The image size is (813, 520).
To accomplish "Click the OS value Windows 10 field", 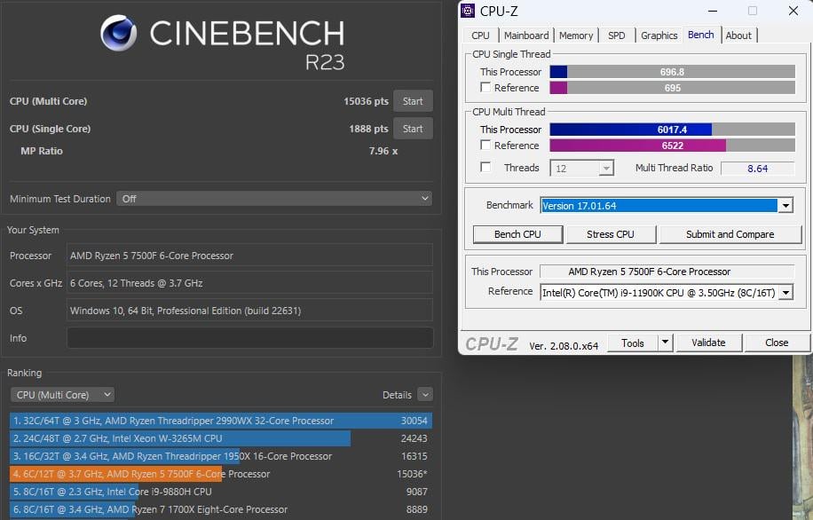I will coord(250,311).
